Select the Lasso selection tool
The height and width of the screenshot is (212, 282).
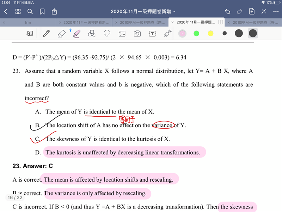coord(107,34)
